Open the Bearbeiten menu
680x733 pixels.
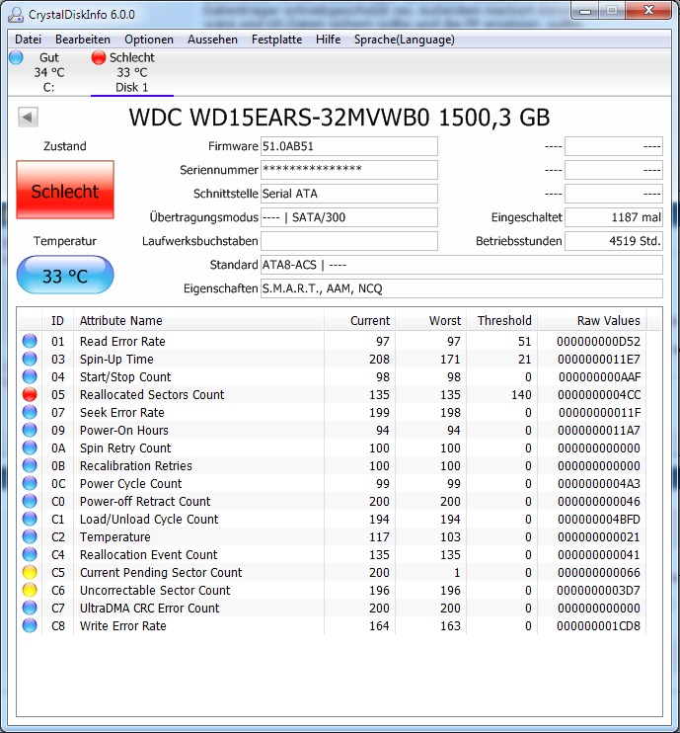[83, 40]
